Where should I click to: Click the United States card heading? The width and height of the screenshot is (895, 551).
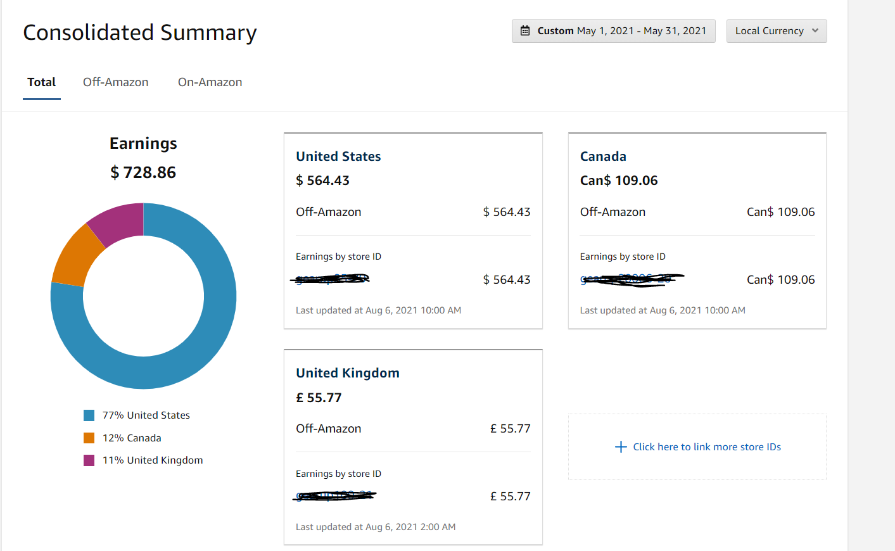point(338,156)
